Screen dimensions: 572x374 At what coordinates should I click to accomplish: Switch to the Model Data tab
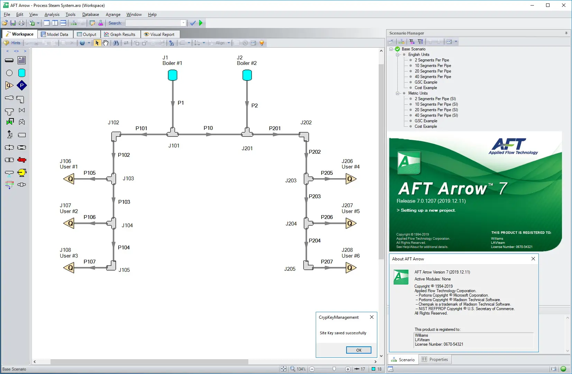[55, 34]
